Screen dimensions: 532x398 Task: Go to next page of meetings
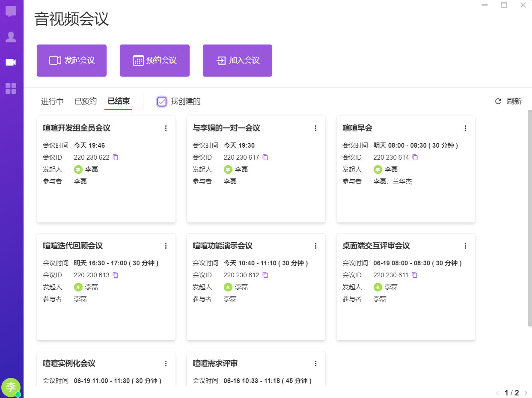point(526,393)
